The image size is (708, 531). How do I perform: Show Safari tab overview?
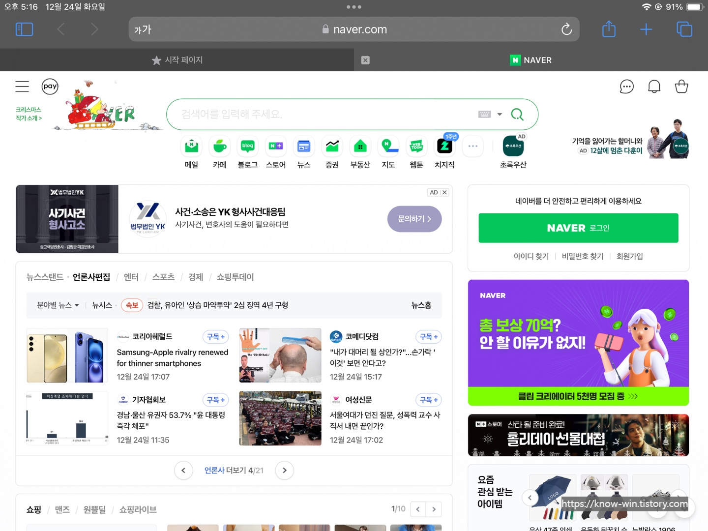coord(684,29)
